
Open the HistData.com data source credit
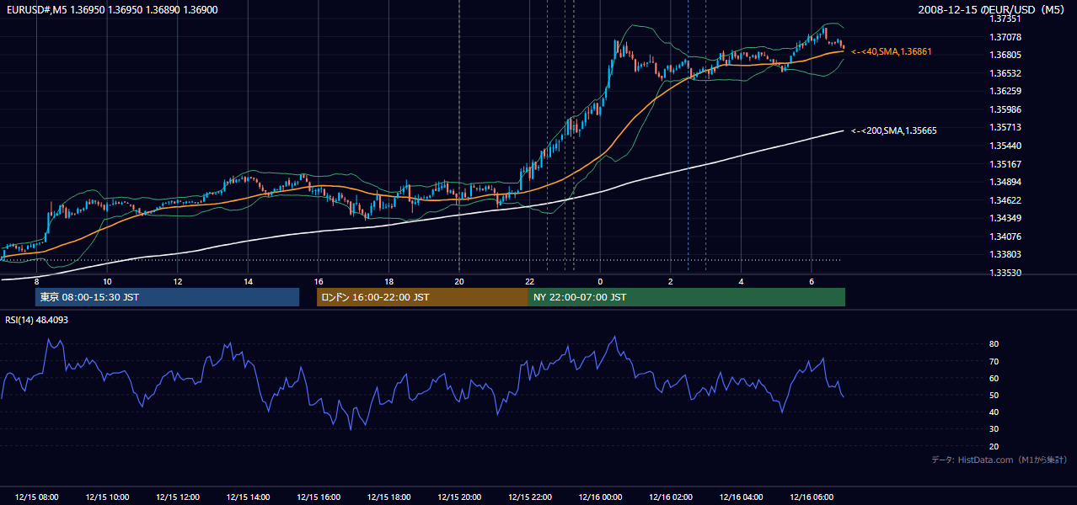tap(999, 460)
